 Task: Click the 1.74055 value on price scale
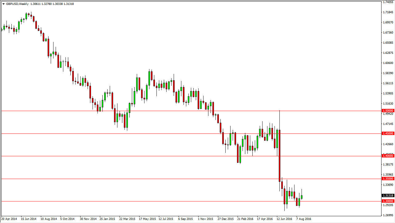(x=387, y=2)
